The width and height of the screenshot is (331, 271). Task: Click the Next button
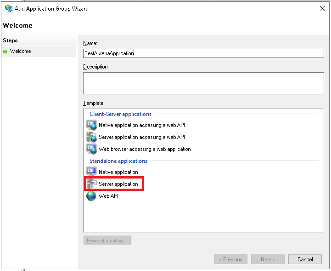[x=268, y=259]
